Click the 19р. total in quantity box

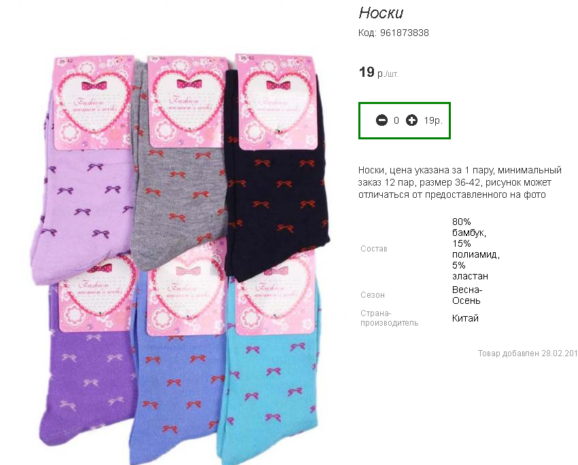click(433, 120)
